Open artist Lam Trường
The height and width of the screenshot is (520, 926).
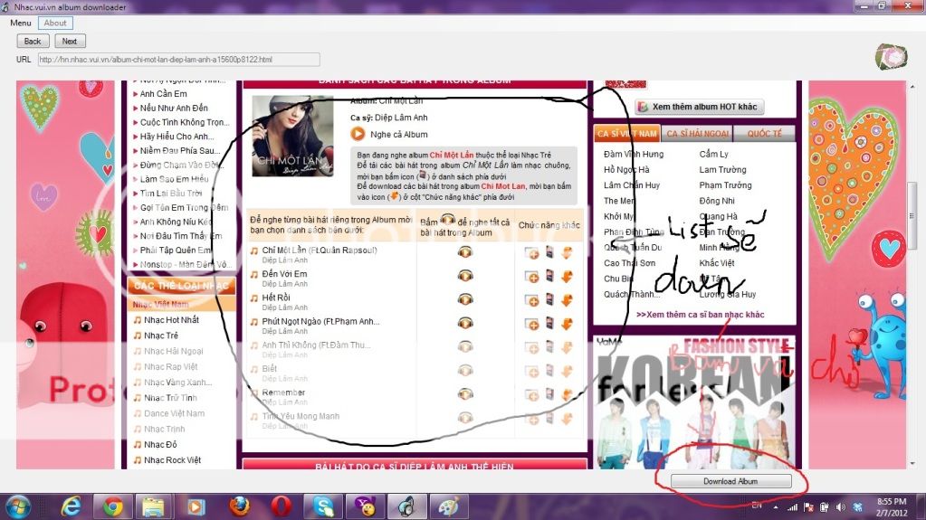coord(722,169)
